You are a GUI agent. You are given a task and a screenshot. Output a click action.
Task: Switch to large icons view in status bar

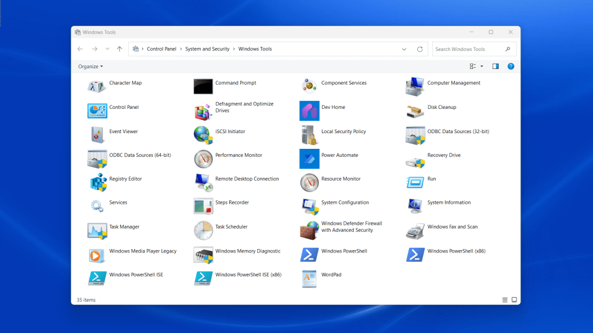click(514, 300)
